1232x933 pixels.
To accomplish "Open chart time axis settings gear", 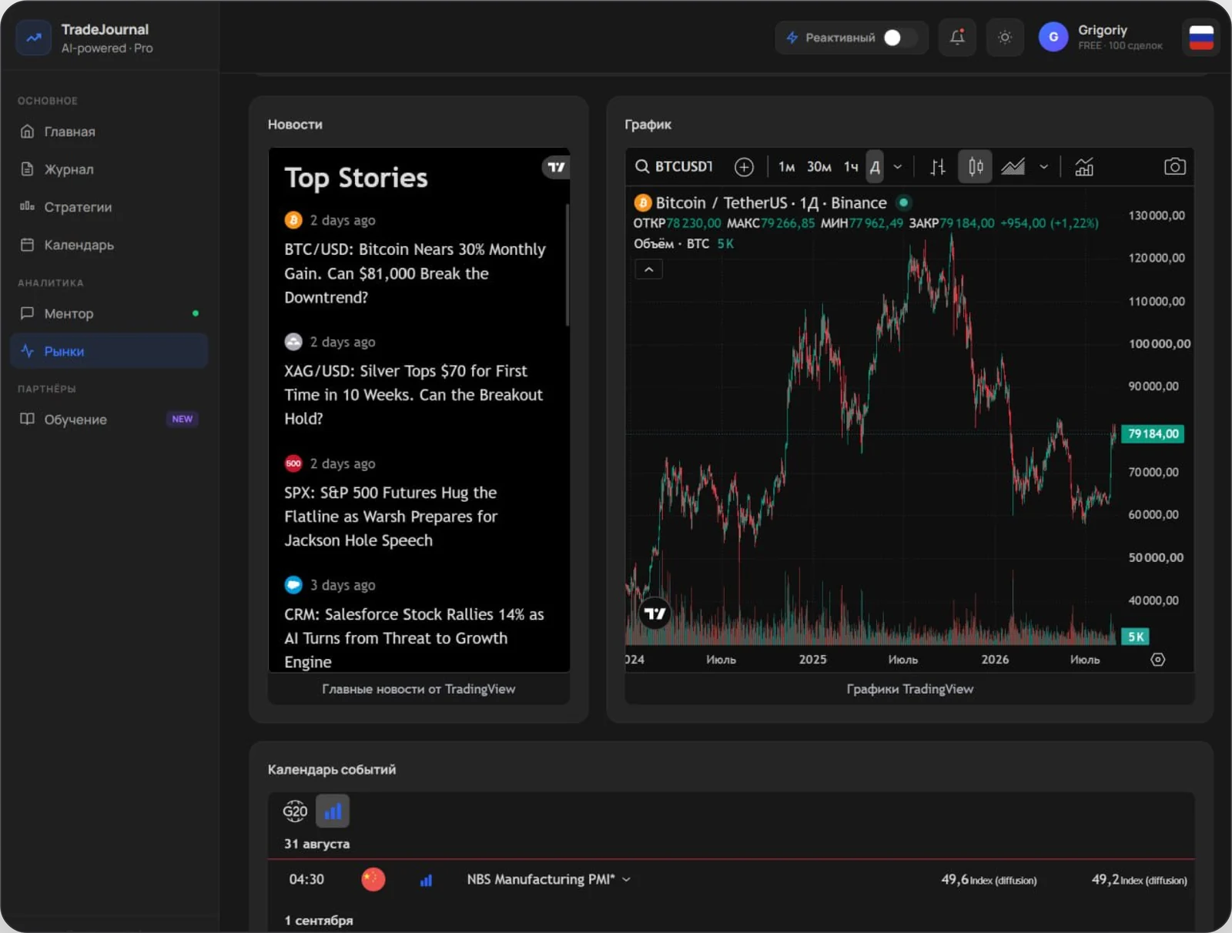I will (x=1157, y=660).
